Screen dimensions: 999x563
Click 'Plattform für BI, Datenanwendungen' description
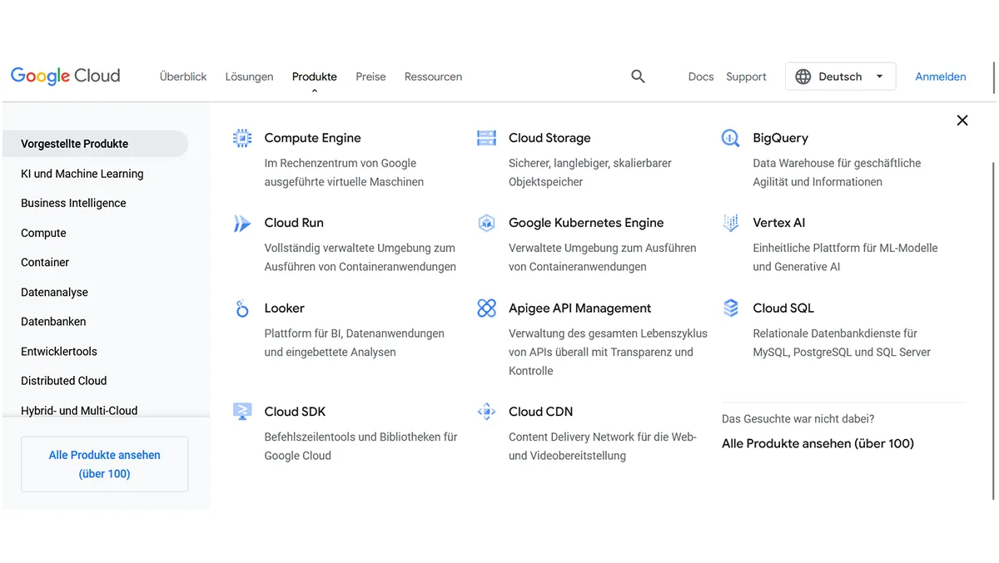click(355, 333)
